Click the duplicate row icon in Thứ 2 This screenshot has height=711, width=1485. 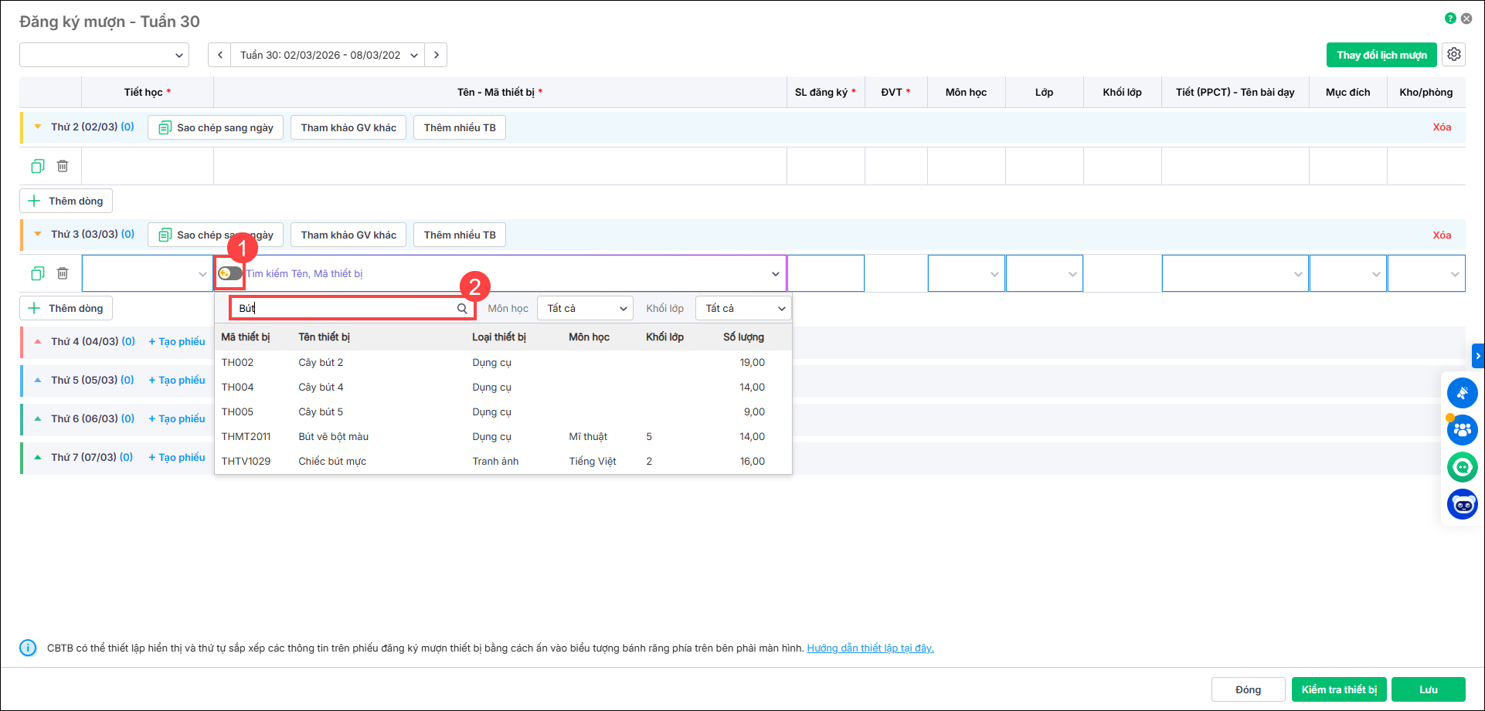coord(38,166)
